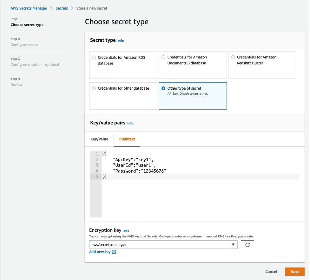Open the Secret type Info link

(121, 41)
